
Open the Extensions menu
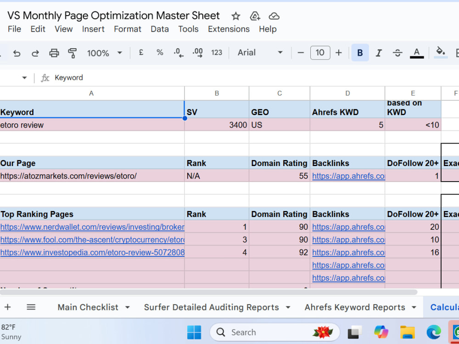(x=229, y=29)
